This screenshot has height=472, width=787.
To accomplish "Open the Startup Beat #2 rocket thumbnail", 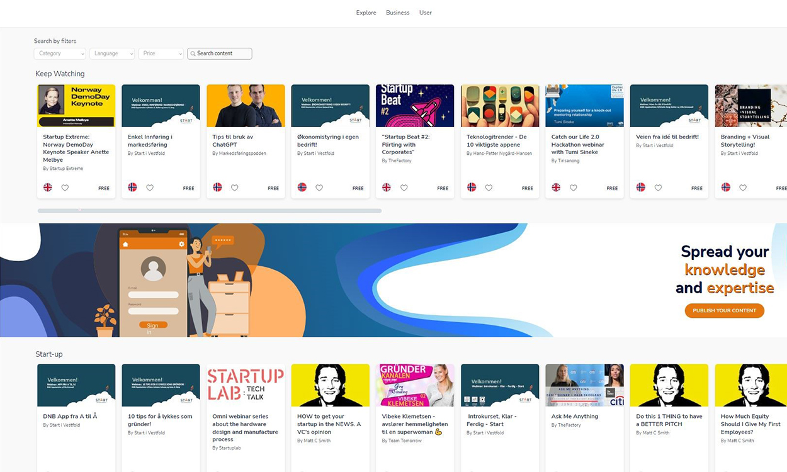I will pos(415,106).
